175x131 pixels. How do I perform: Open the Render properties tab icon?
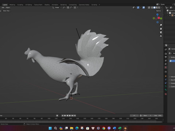[x=166, y=53]
